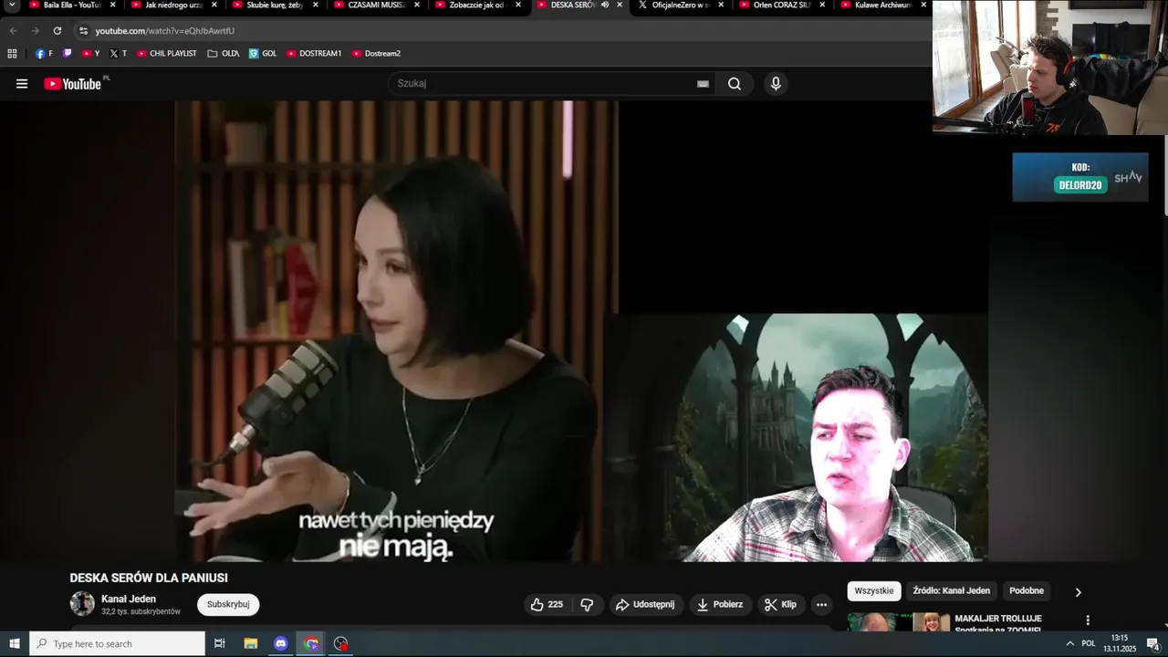Open the GOL bookmark

[x=263, y=54]
